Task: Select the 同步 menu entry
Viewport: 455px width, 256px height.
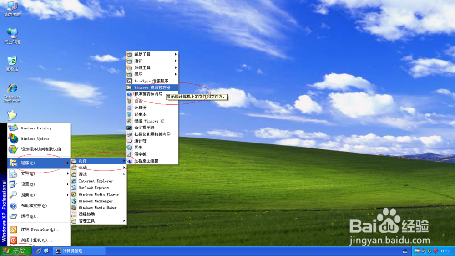Action: tap(152, 148)
